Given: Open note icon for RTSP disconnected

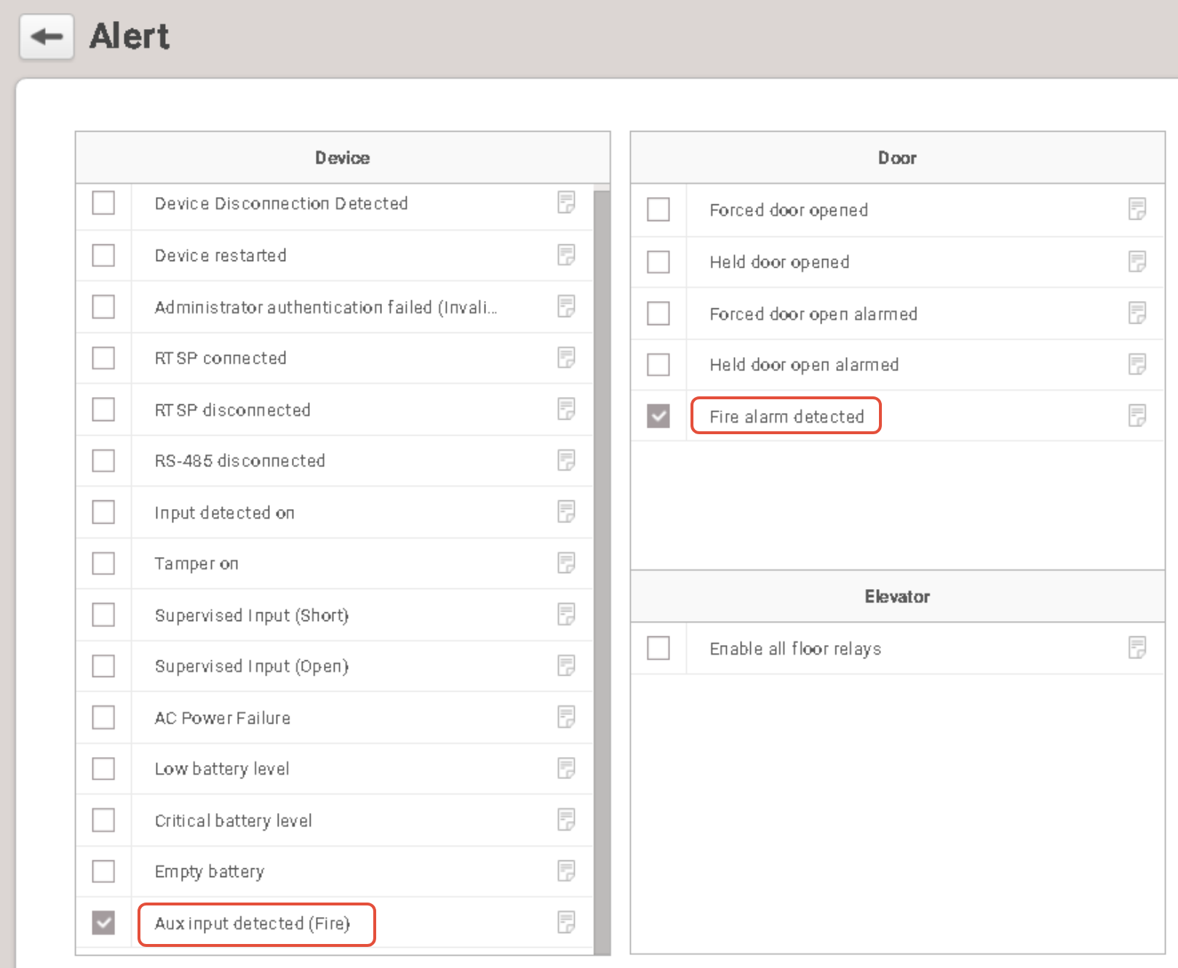Looking at the screenshot, I should [566, 409].
